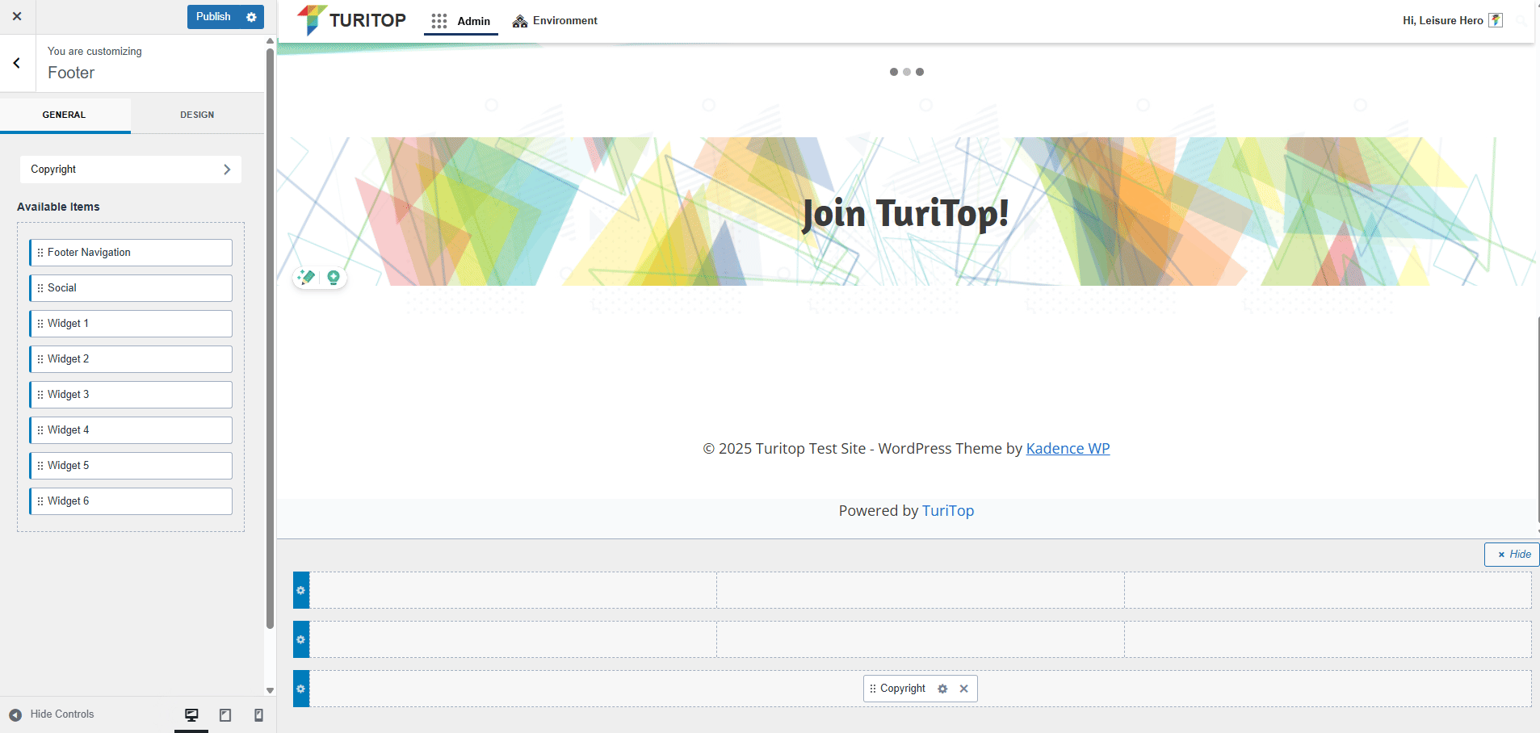Viewport: 1540px width, 733px height.
Task: Open publish settings gear icon
Action: 251,17
